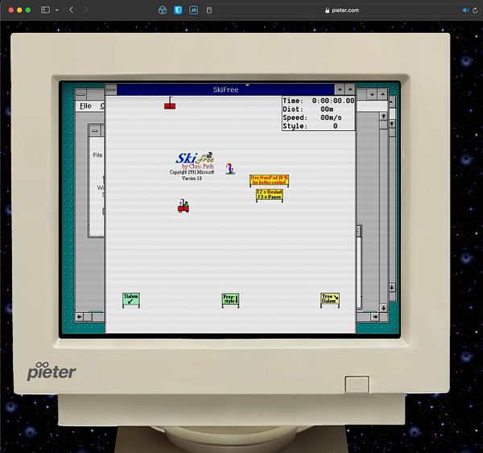Click the background window's scroll-right arrow
Image resolution: width=483 pixels, height=453 pixels.
pyautogui.click(x=375, y=317)
